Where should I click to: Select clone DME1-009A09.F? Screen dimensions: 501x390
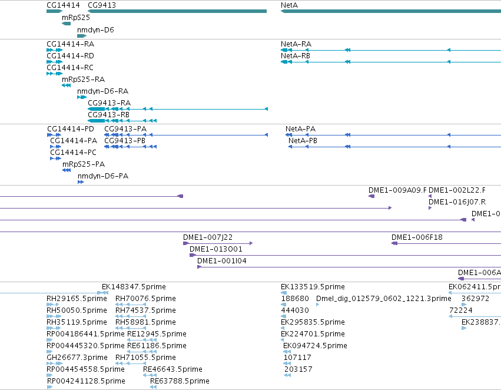(397, 190)
